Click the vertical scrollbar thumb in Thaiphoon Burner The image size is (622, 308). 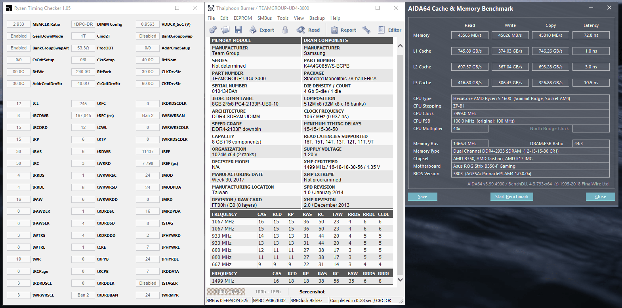[x=400, y=164]
